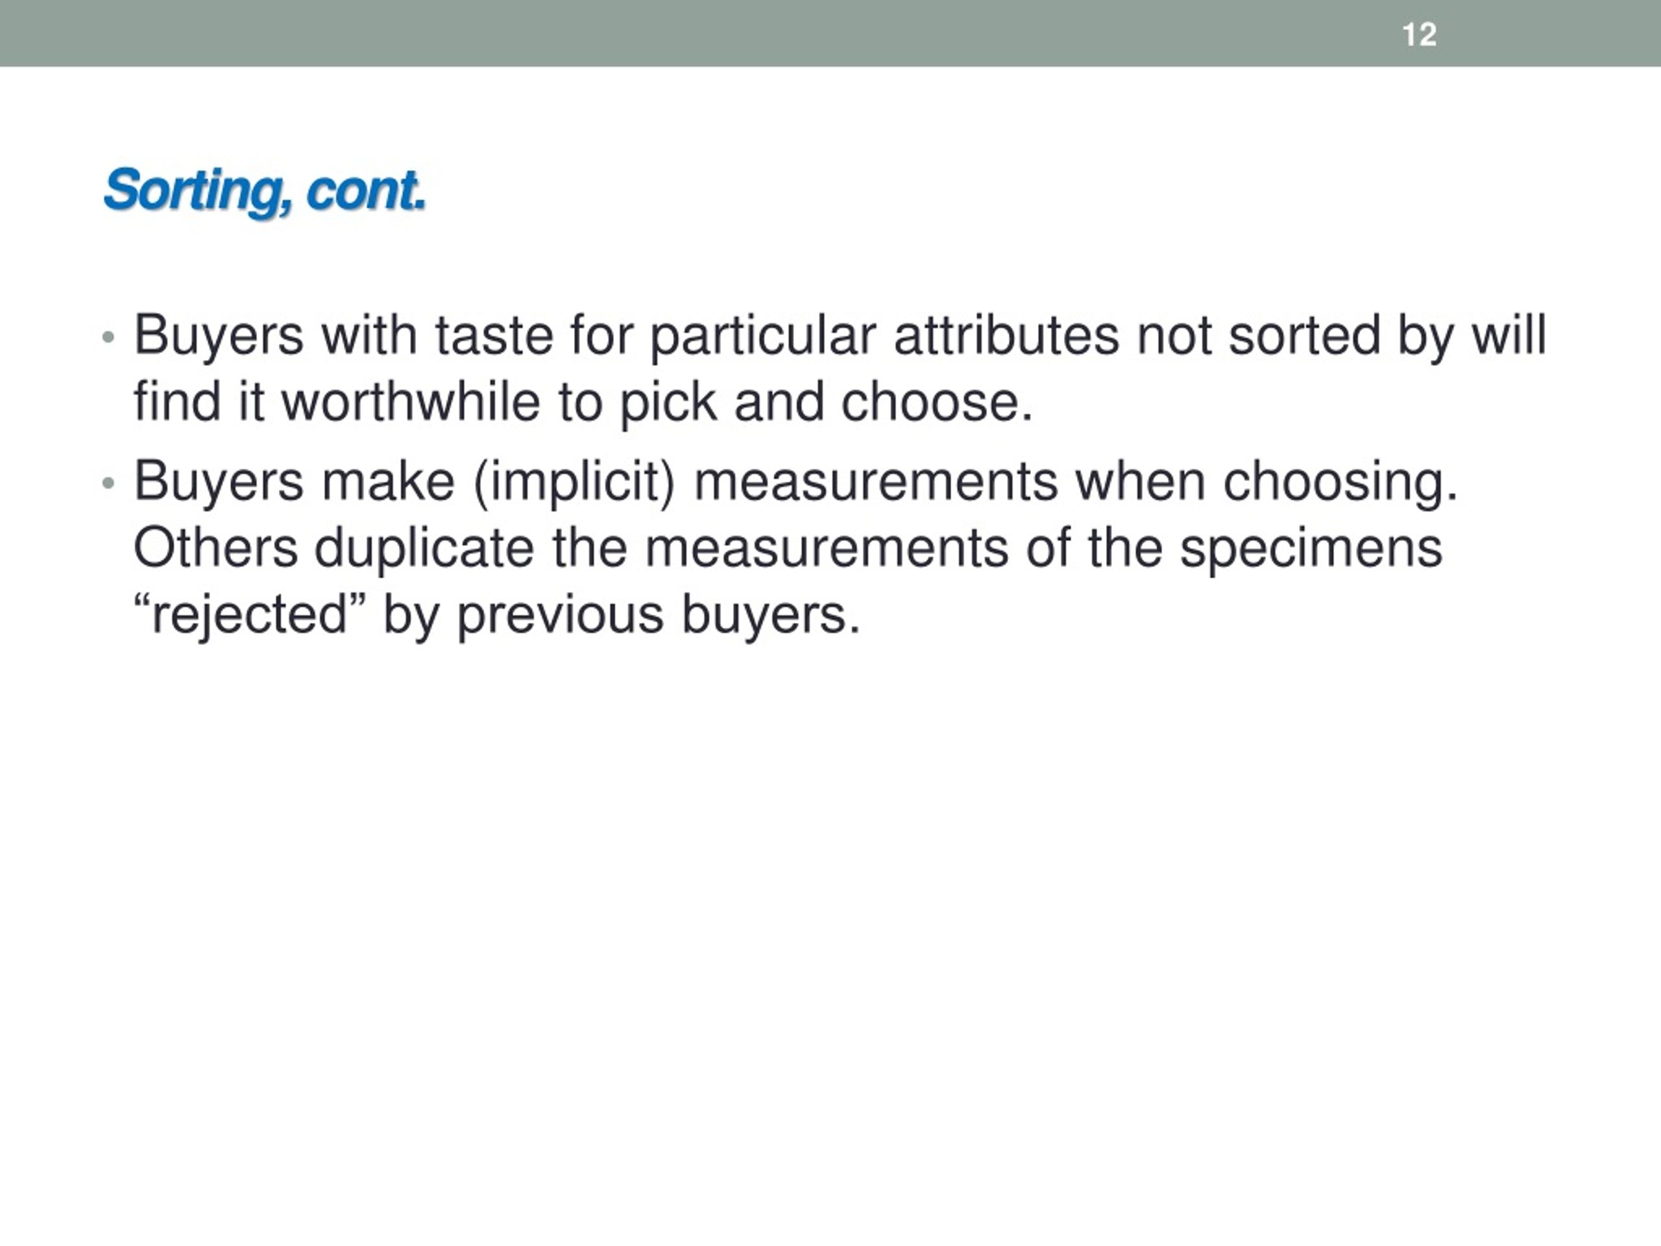Viewport: 1661px width, 1246px height.
Task: Click the word 'taste' in first bullet
Action: point(494,335)
